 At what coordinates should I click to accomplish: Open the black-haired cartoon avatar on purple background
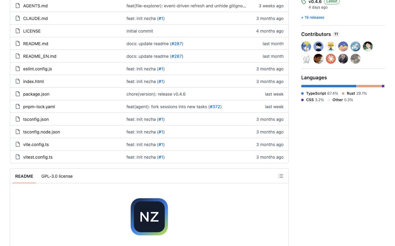[x=318, y=46]
